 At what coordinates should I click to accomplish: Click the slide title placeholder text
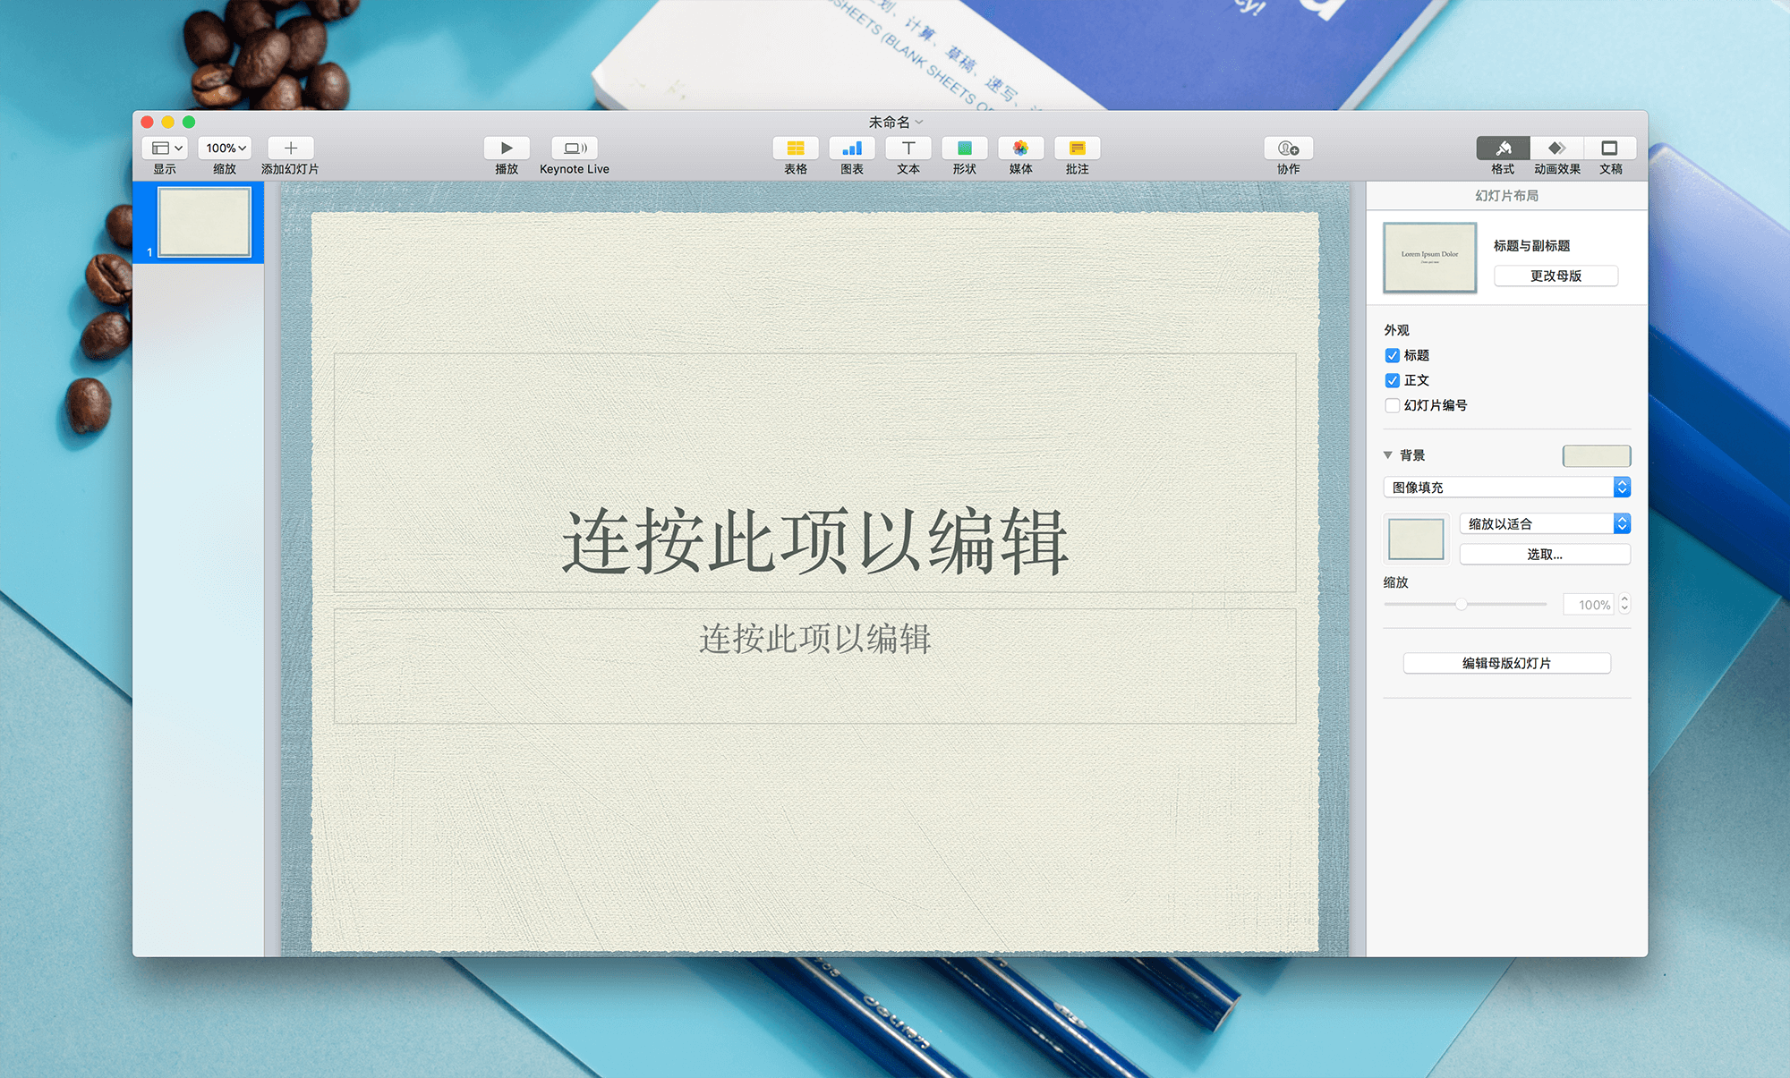[814, 541]
